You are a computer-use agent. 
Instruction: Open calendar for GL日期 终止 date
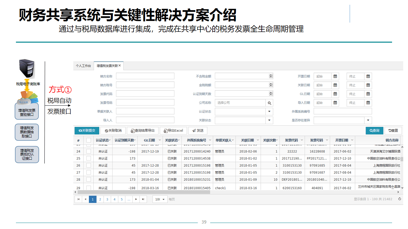pos(368,94)
